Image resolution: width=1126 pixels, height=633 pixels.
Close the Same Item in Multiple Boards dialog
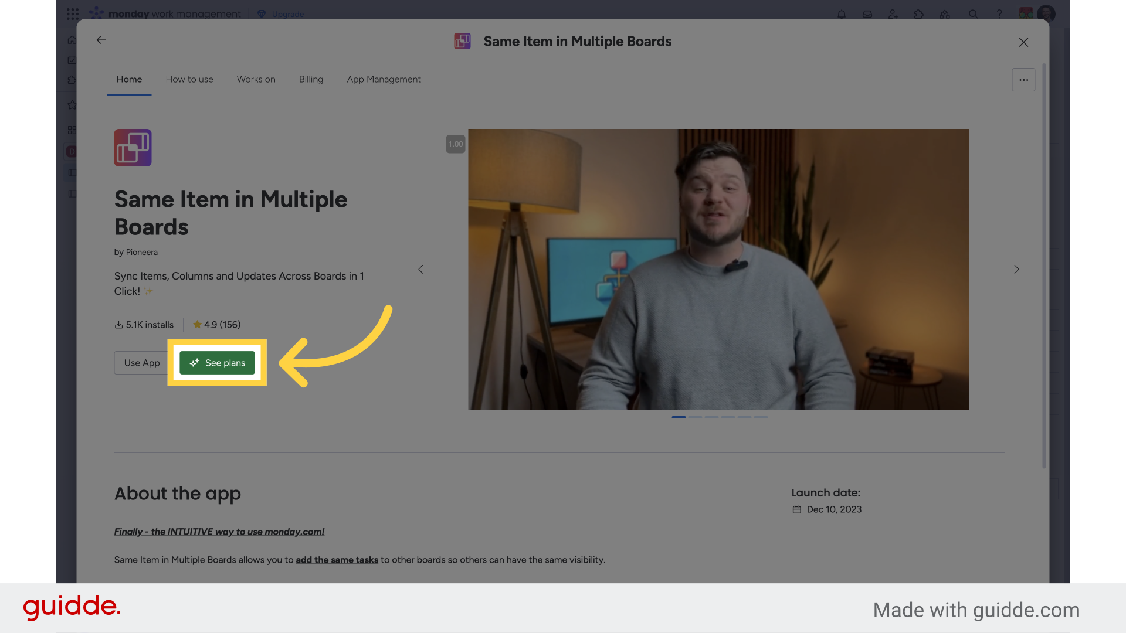(x=1023, y=42)
